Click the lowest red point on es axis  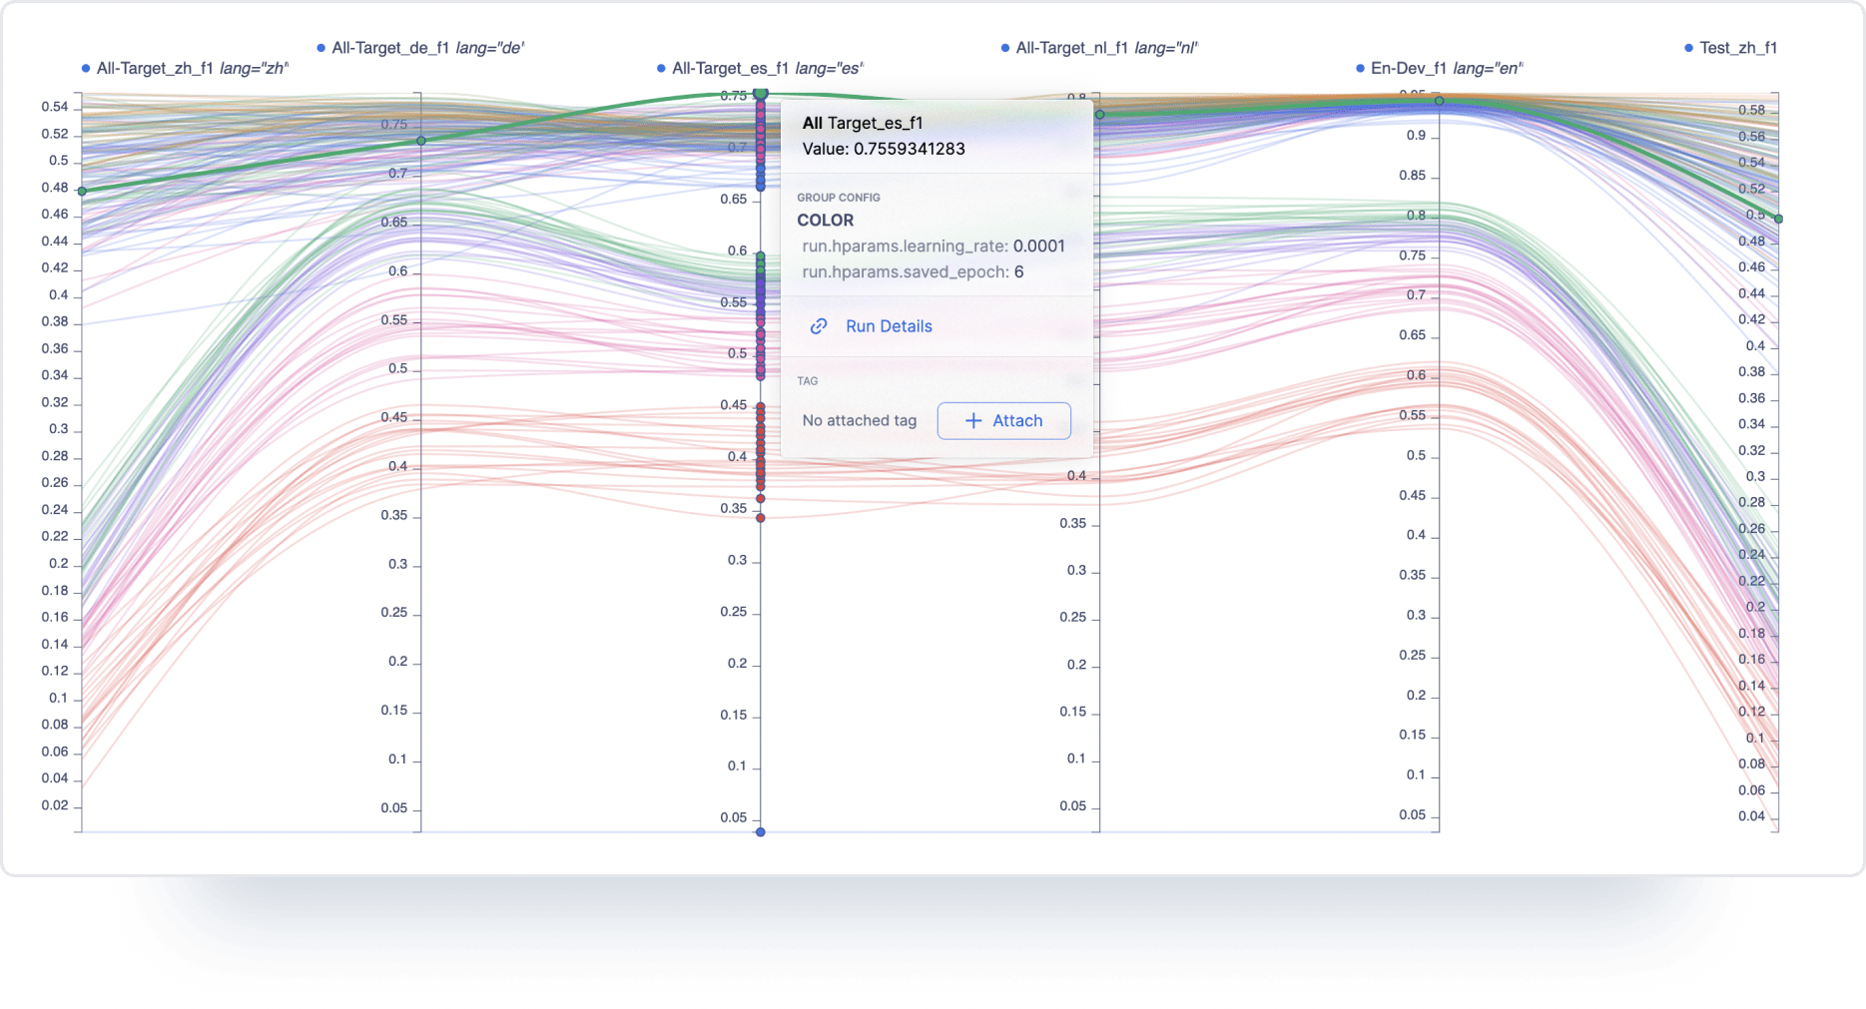760,518
